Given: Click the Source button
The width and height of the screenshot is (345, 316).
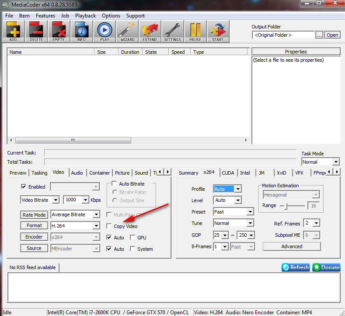Looking at the screenshot, I should [x=34, y=248].
